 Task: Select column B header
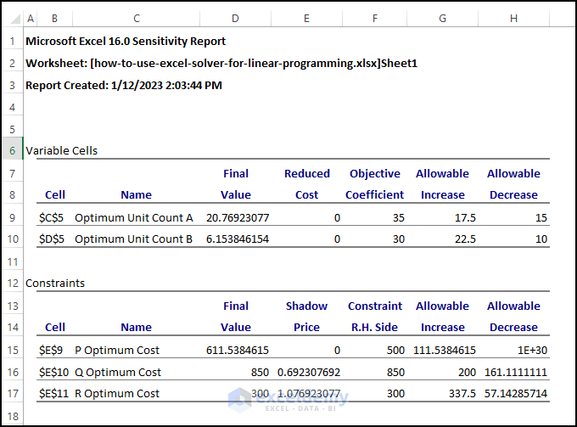point(54,19)
